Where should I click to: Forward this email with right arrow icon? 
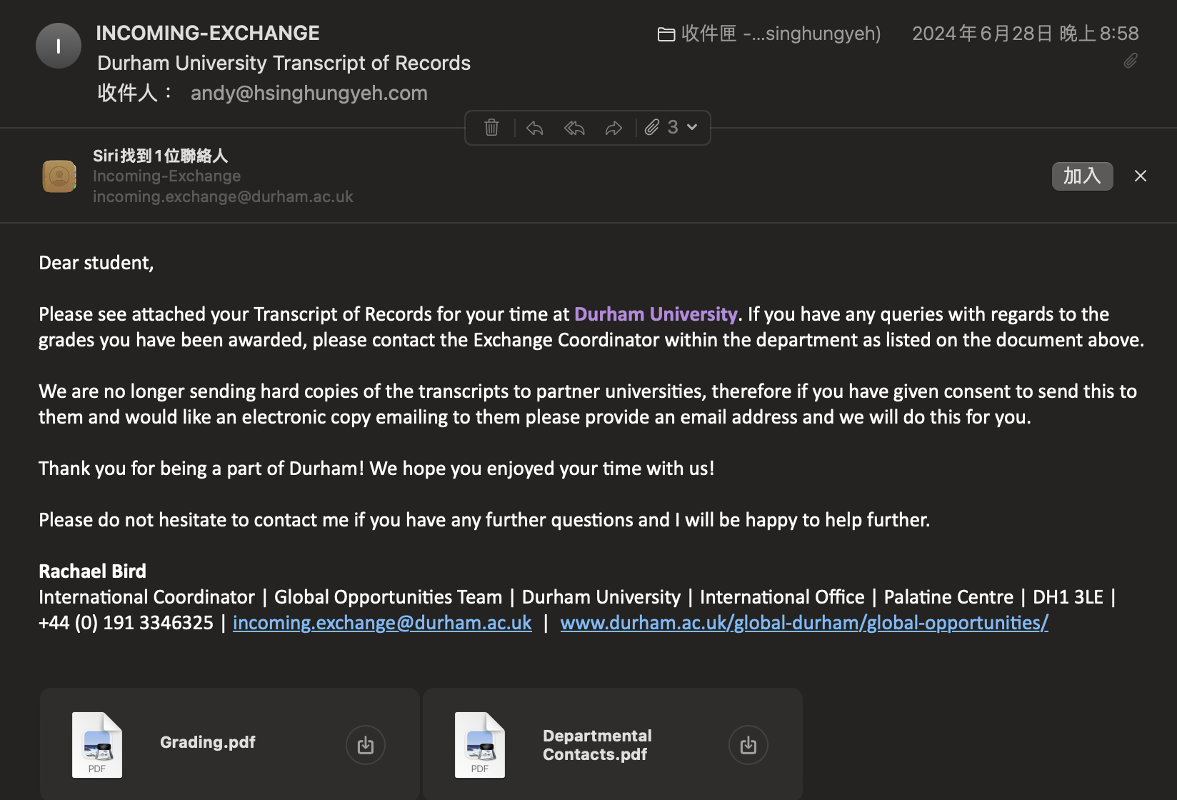[613, 128]
